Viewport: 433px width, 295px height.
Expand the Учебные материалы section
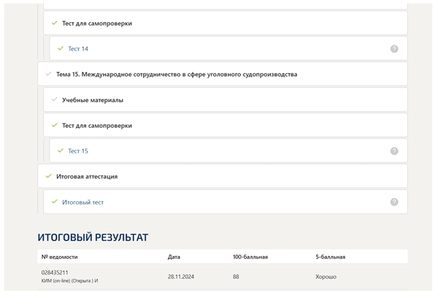[225, 99]
